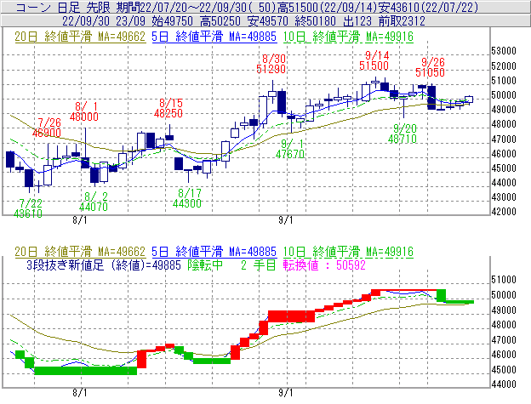Select the 7/26 46900 high label
This screenshot has width=531, height=404.
coord(47,128)
